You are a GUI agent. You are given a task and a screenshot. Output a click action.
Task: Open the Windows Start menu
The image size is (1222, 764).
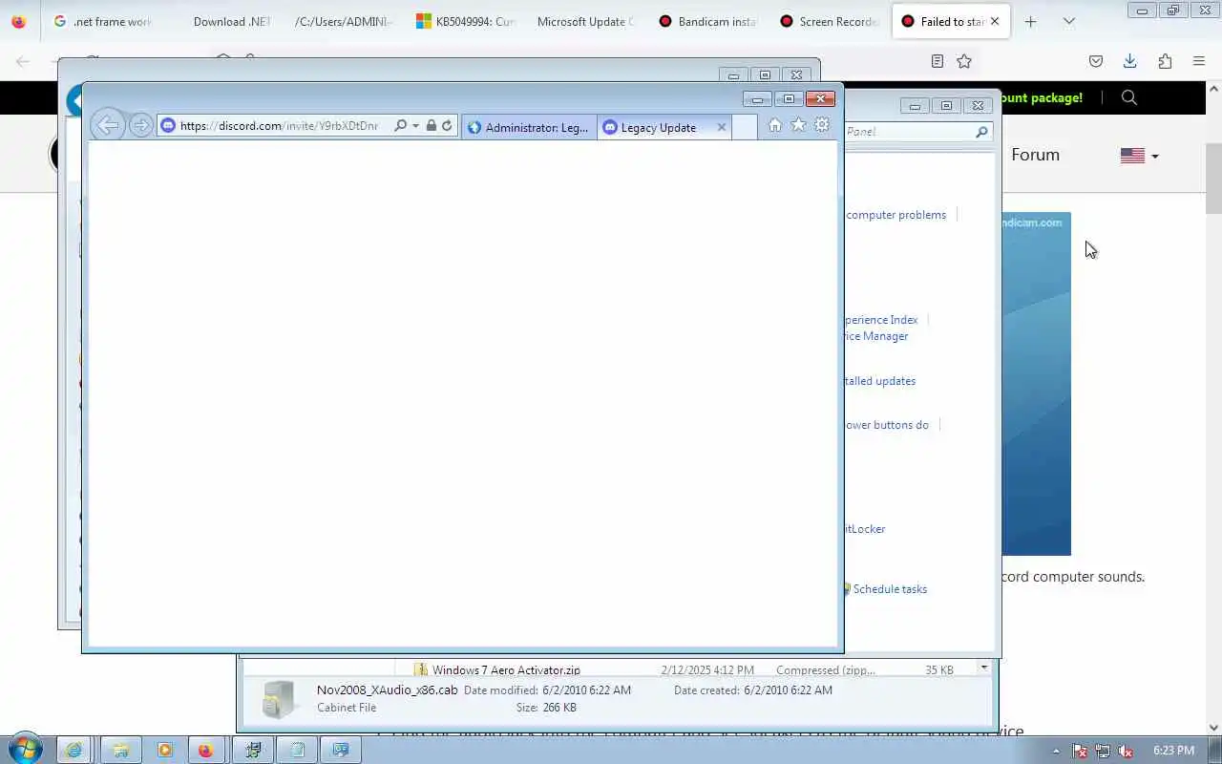coord(26,749)
